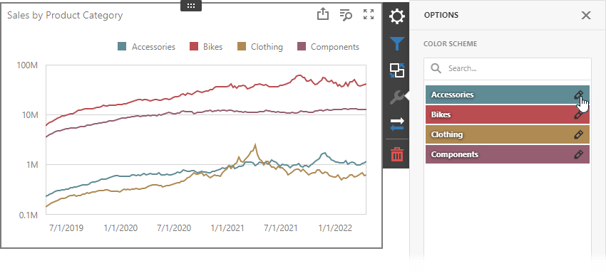The width and height of the screenshot is (606, 273).
Task: Edit the Clothing color with pencil icon
Action: pos(578,134)
